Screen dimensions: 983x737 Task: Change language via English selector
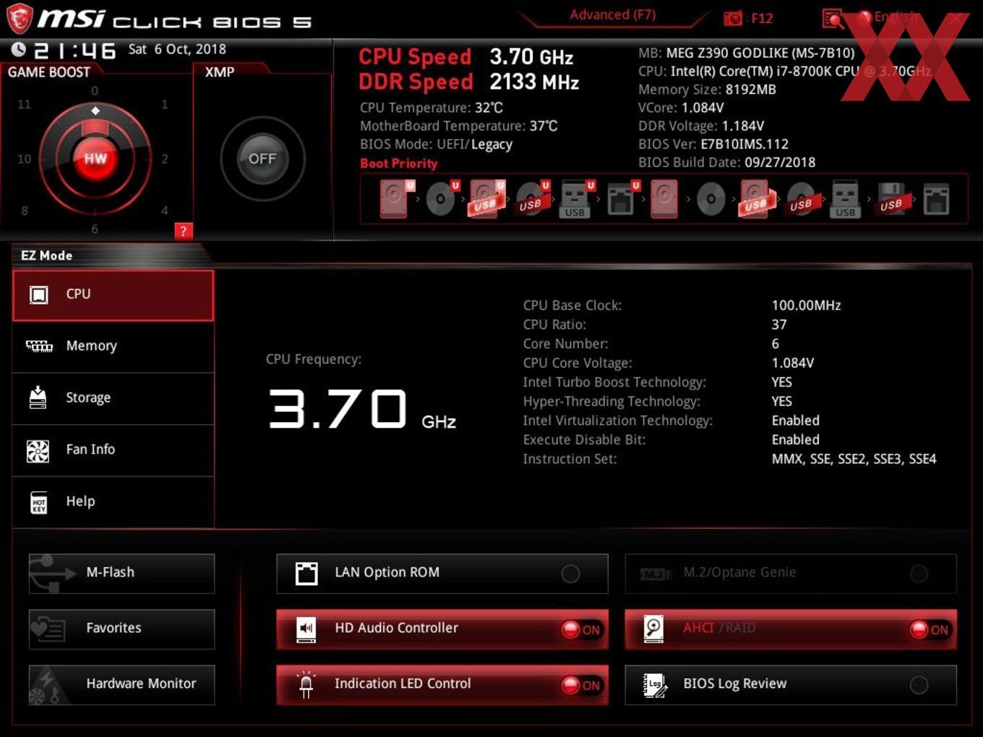[889, 17]
